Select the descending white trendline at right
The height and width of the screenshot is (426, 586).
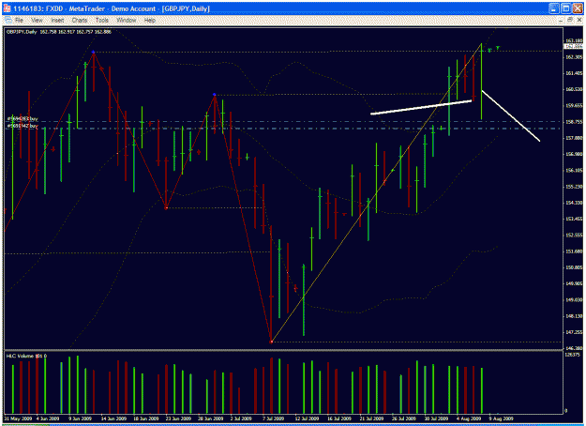click(511, 116)
